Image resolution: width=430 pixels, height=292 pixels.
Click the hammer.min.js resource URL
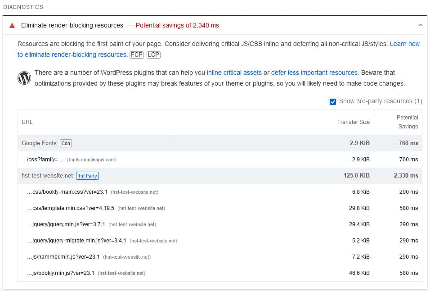pos(63,257)
